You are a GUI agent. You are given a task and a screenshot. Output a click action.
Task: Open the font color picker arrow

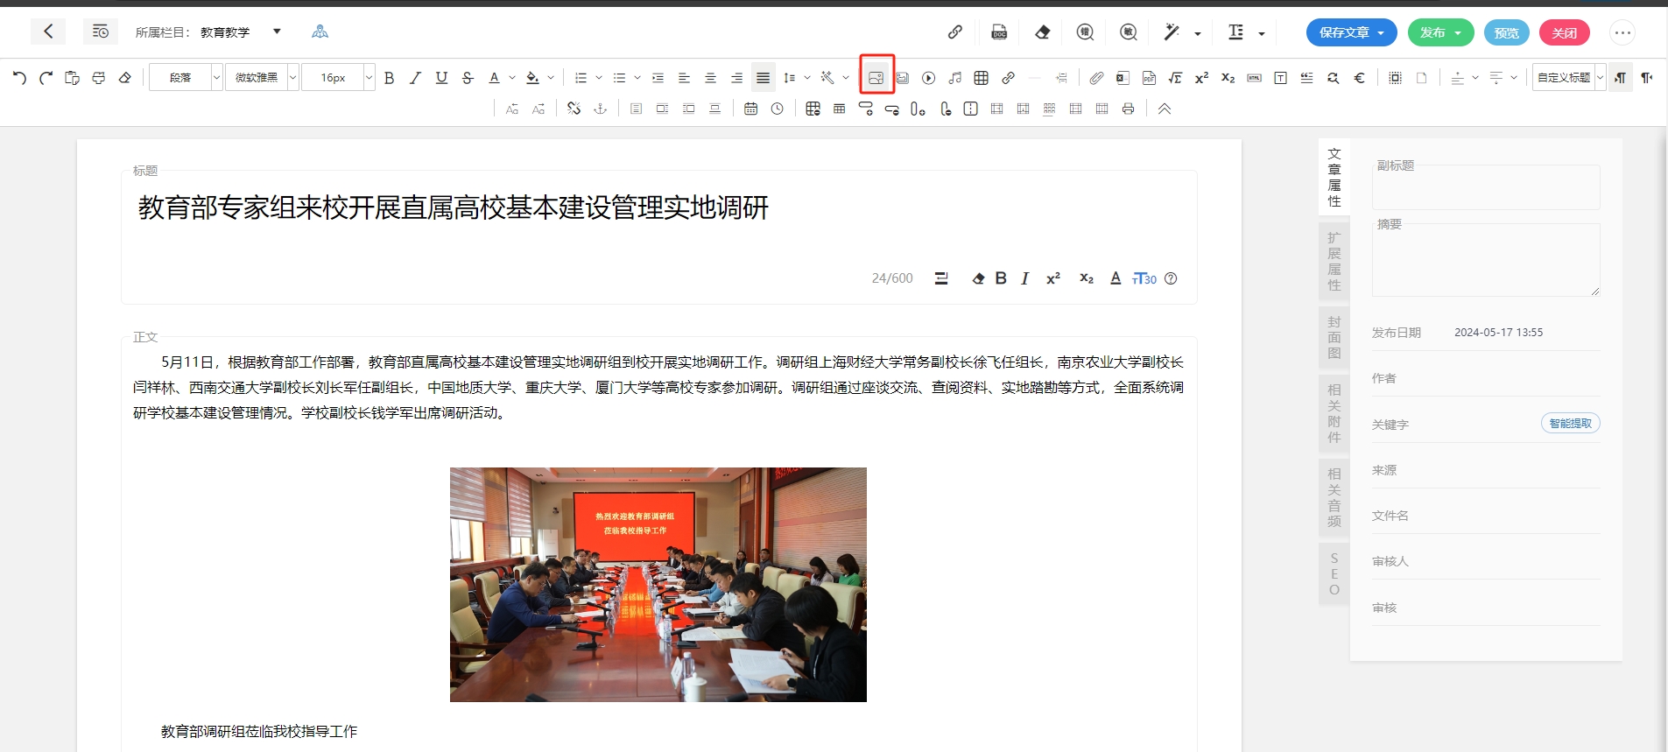pyautogui.click(x=512, y=78)
